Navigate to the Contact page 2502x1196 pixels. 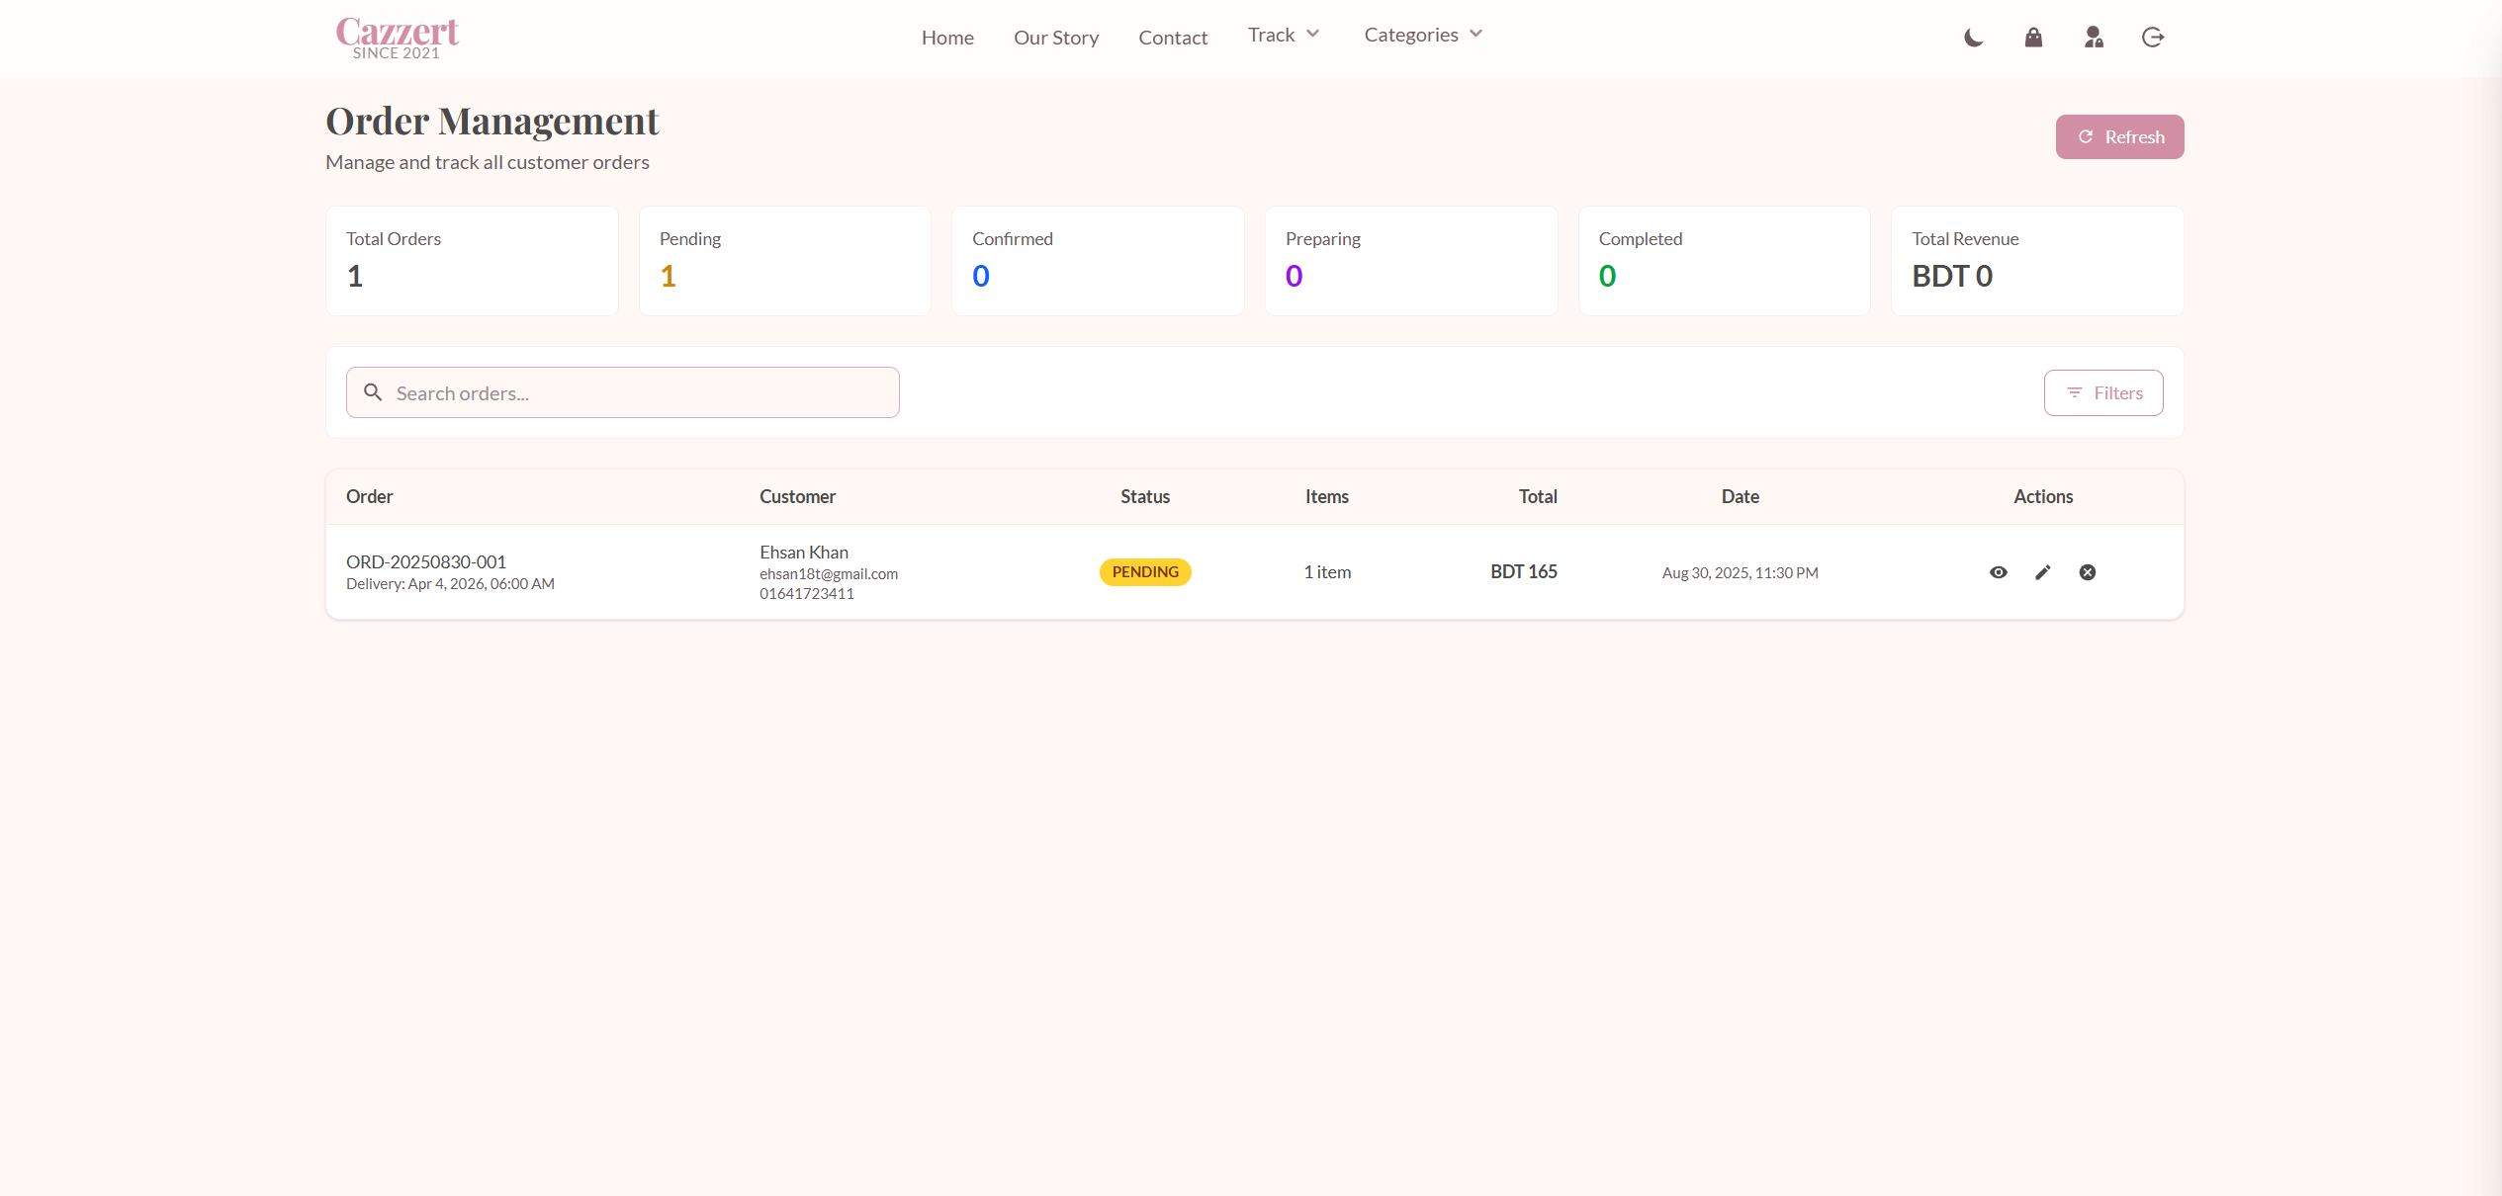pyautogui.click(x=1173, y=37)
